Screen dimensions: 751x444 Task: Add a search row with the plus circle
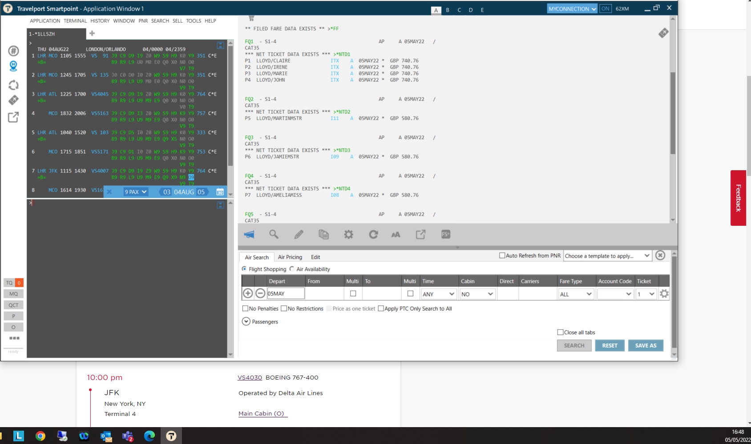pos(248,293)
